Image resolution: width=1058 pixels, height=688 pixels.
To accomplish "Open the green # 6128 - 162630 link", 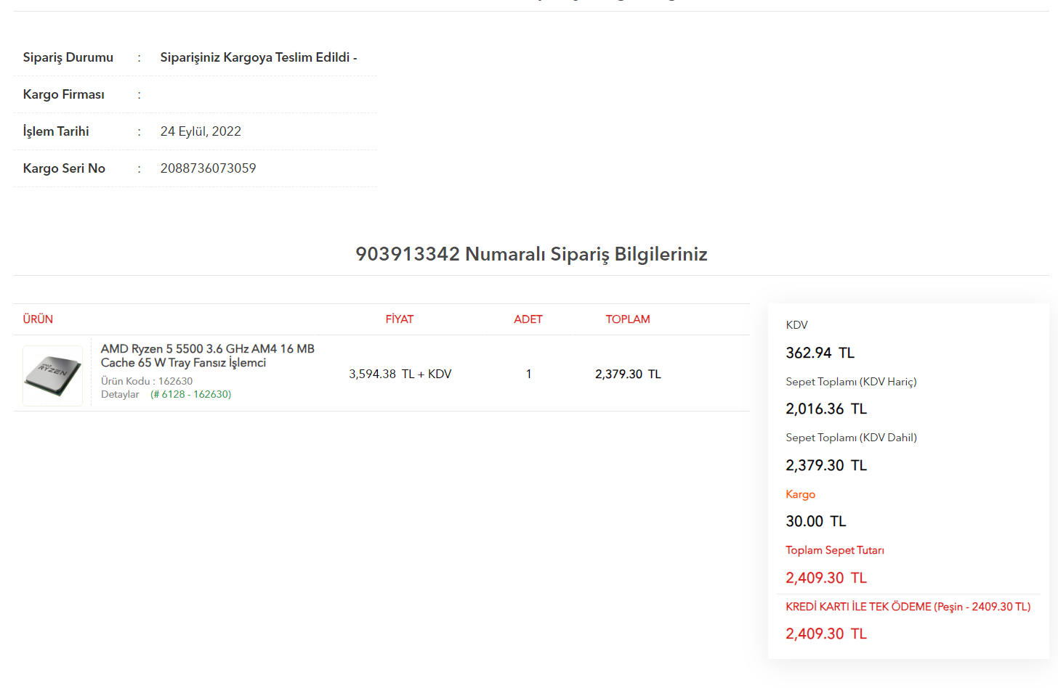I will 190,394.
